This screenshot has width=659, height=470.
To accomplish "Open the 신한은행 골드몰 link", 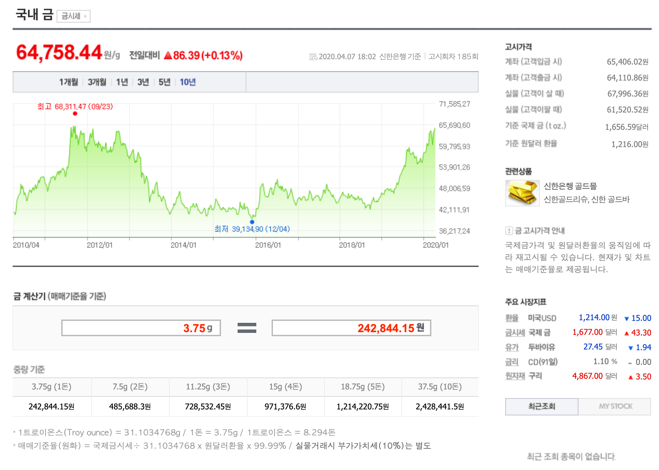I will point(570,186).
